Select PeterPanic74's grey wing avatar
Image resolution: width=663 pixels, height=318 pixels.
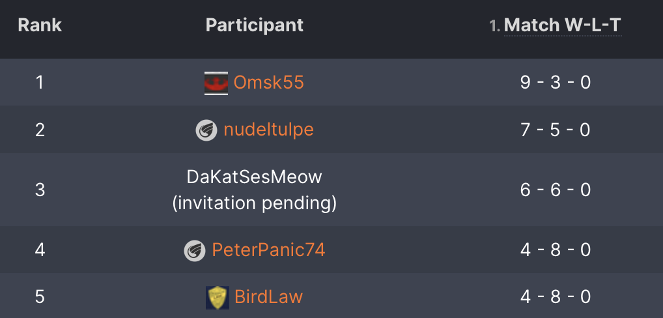point(195,250)
